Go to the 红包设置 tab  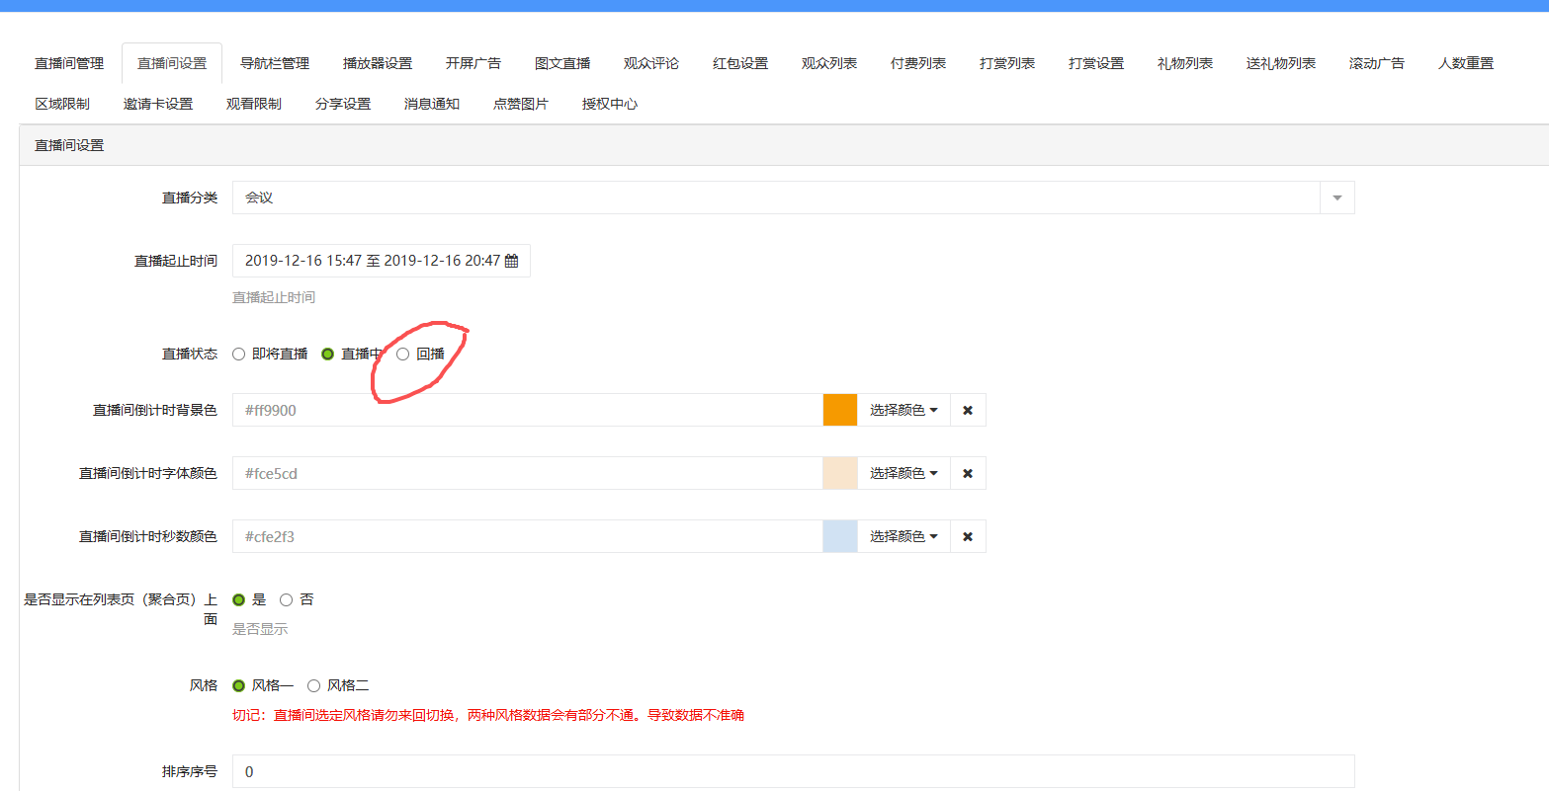tap(740, 63)
